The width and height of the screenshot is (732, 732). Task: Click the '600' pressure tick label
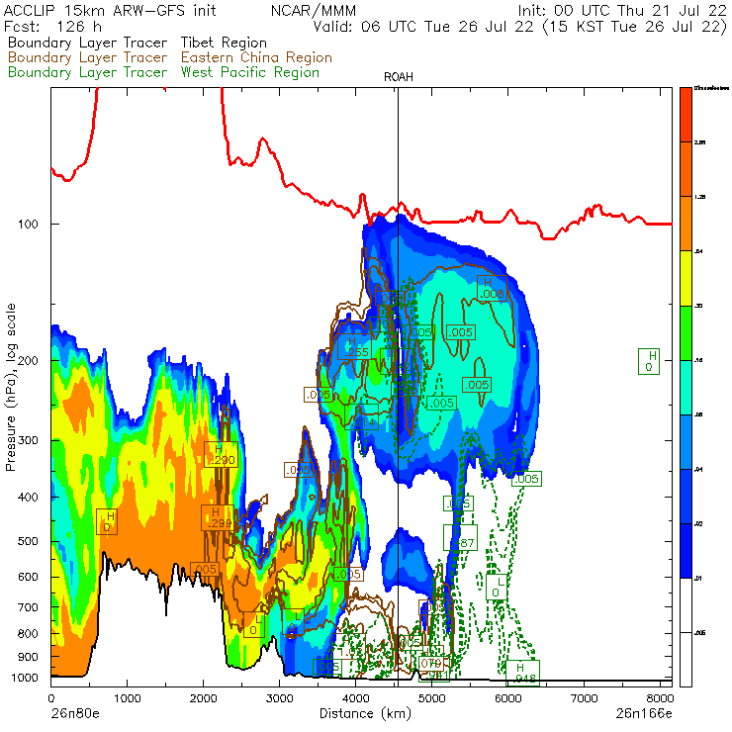(28, 578)
